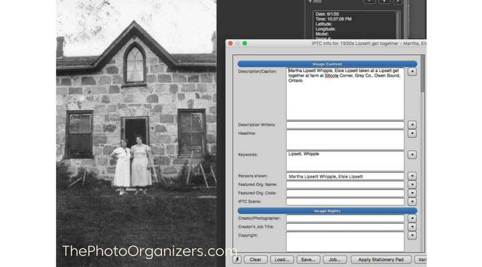Screen dimensions: 482x267
Task: Collapse the Info panel disclosure triangle
Action: (310, 1)
